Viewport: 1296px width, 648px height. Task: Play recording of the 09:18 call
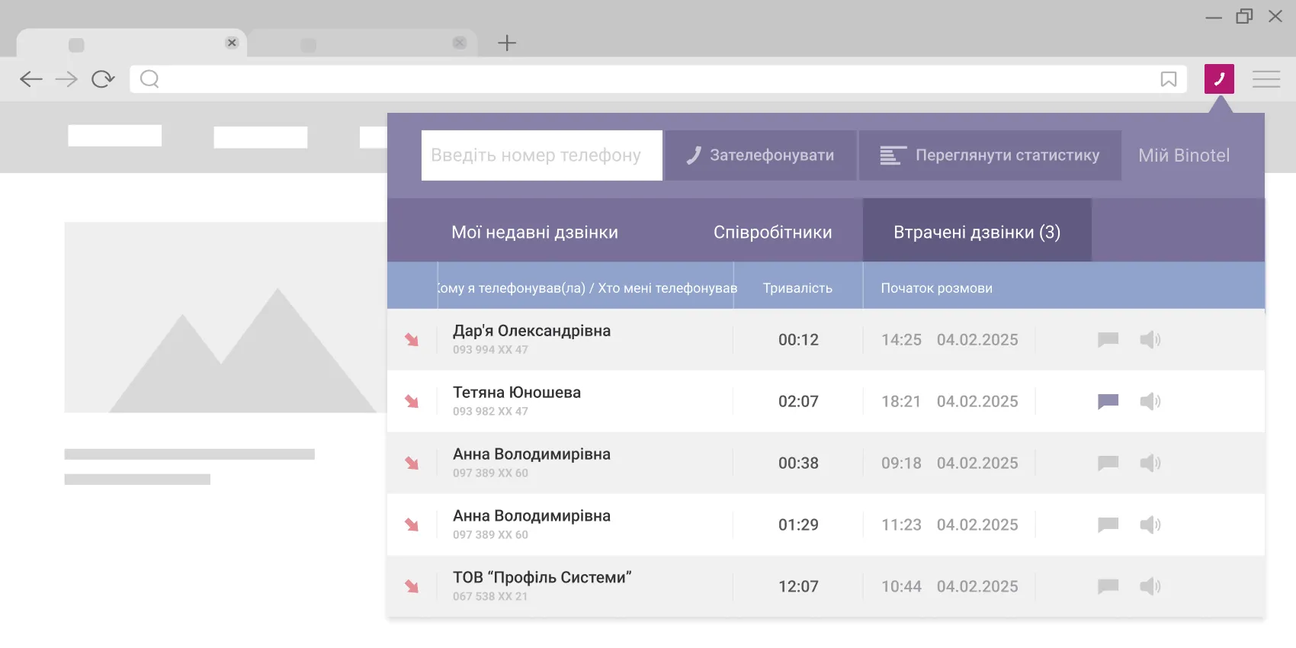(x=1150, y=464)
